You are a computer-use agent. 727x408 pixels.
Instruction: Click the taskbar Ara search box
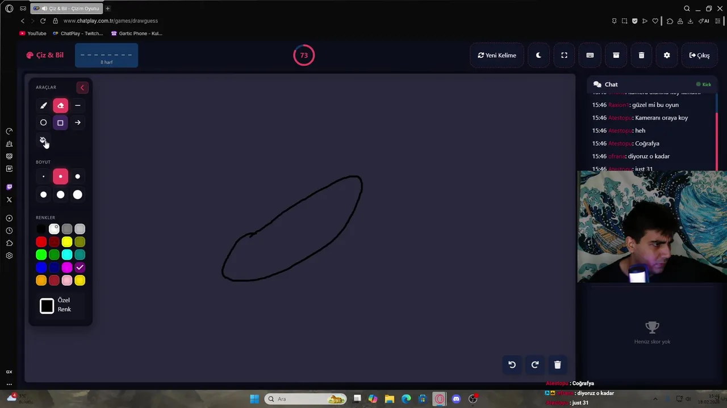click(306, 399)
